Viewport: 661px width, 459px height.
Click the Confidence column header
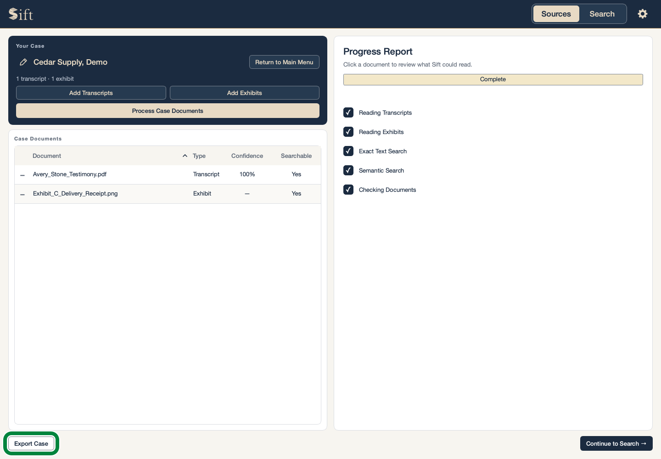pyautogui.click(x=247, y=156)
